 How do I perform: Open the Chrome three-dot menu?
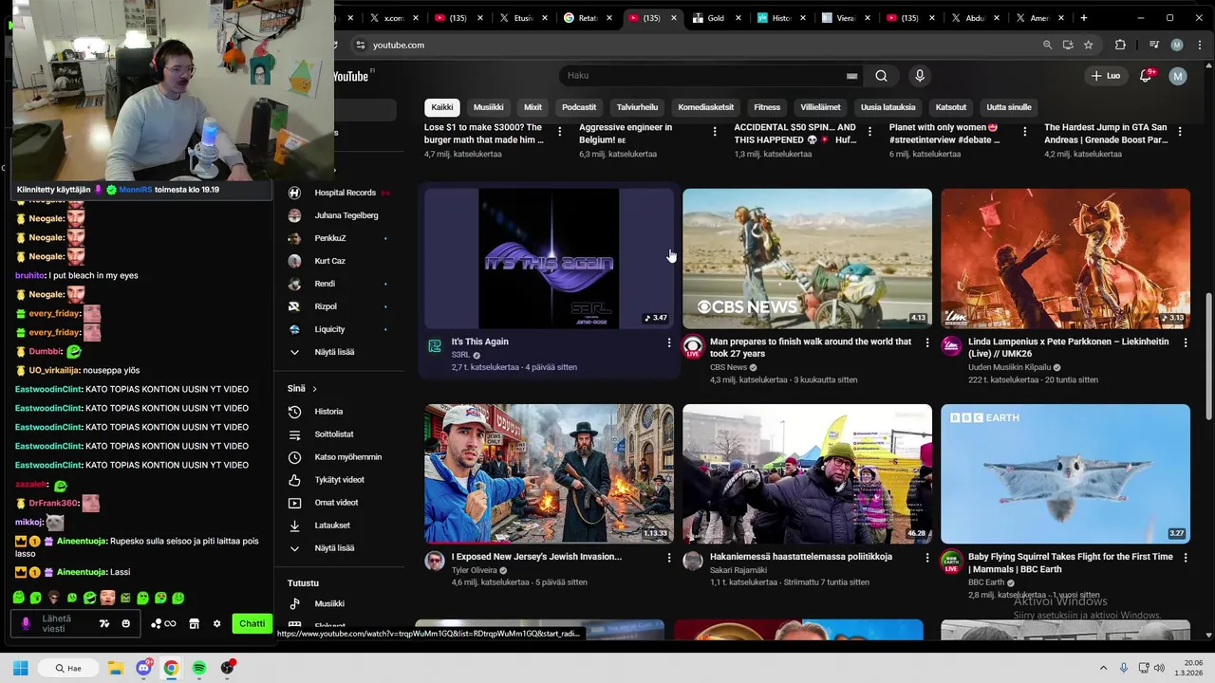point(1198,45)
